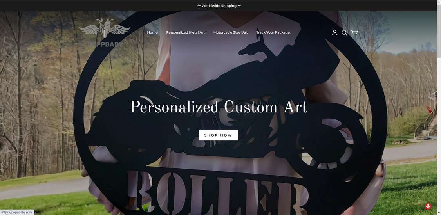441x215 pixels.
Task: Click the airplane icon before Worldwide Shipping
Action: coord(199,6)
